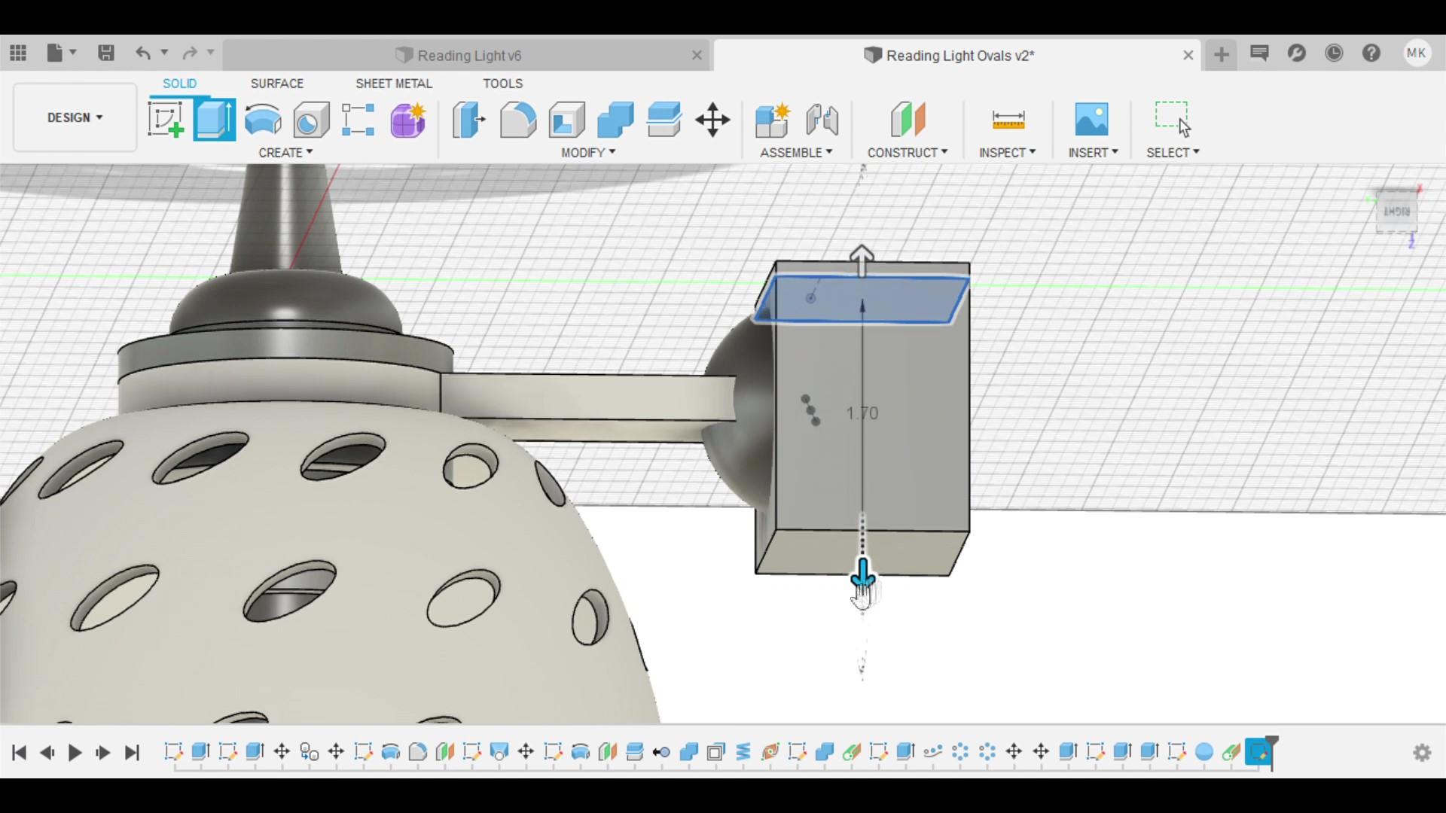This screenshot has height=813, width=1446.
Task: Activate the Move/Copy tool
Action: click(x=712, y=120)
